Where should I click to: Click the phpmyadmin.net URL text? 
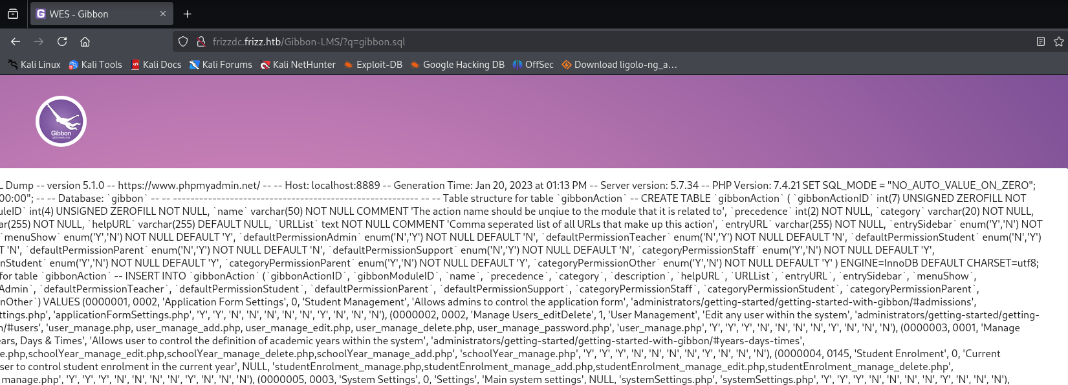click(189, 185)
